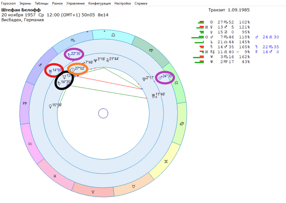Viewport: 286px width, 203px height.
Task: Click the Leo sign symbol on the zodiac ring
Action: [177, 83]
